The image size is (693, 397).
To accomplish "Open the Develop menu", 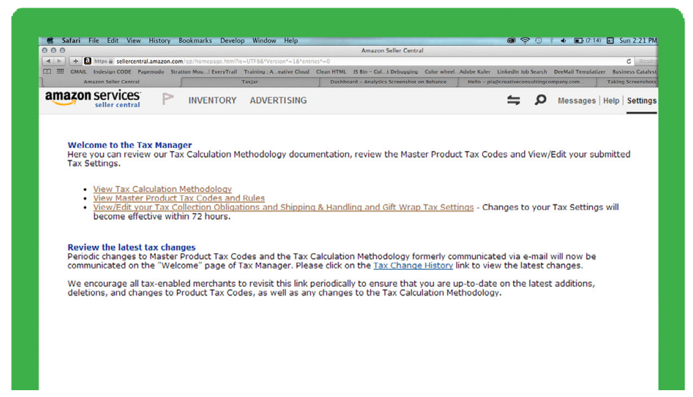I will (232, 40).
